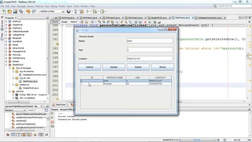
Task: Toggle the Design view button in editor
Action: (x=64, y=22)
